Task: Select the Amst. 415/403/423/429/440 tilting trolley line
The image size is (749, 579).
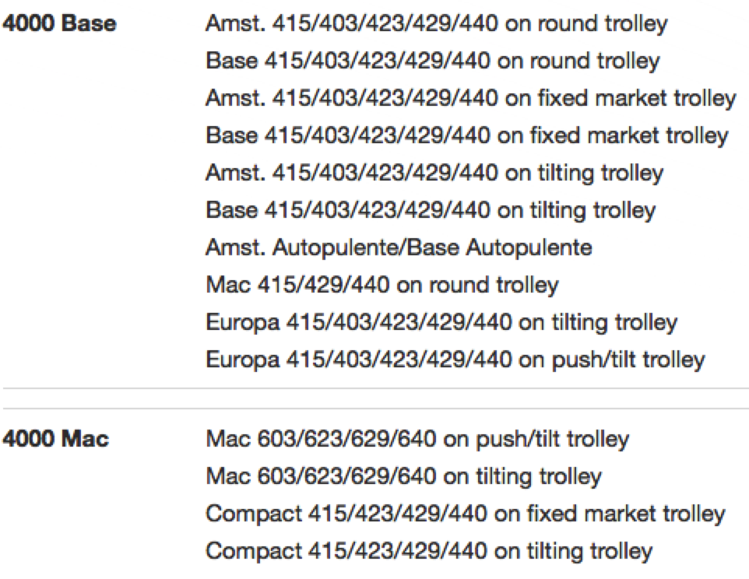Action: pos(434,173)
